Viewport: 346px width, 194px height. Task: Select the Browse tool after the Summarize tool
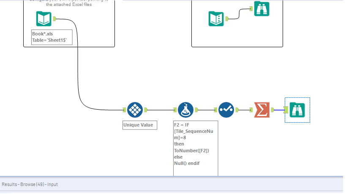297,110
